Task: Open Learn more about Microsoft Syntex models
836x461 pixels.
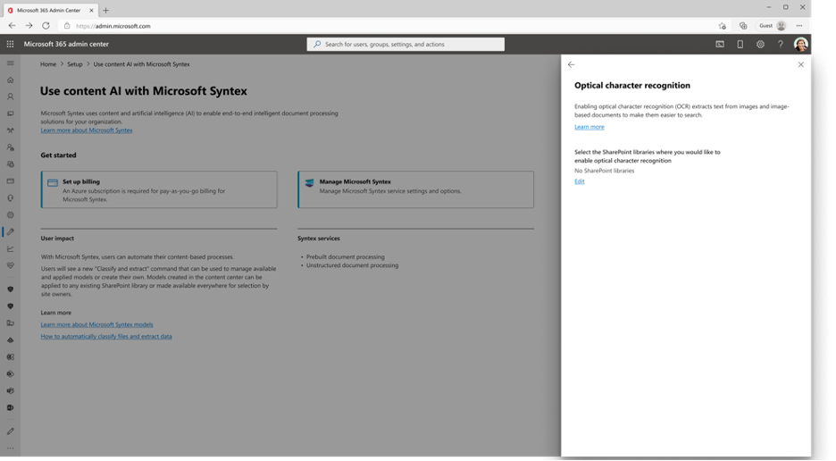Action: (96, 324)
